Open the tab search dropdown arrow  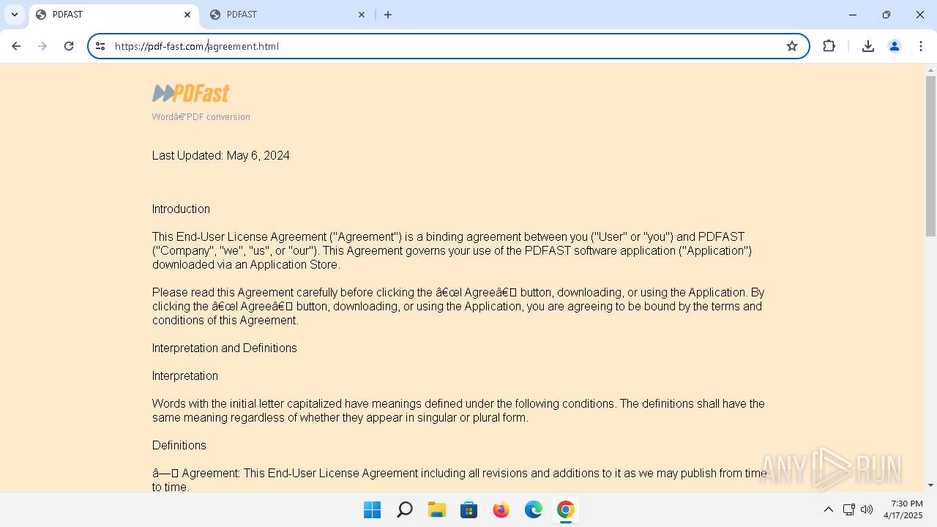(x=14, y=15)
